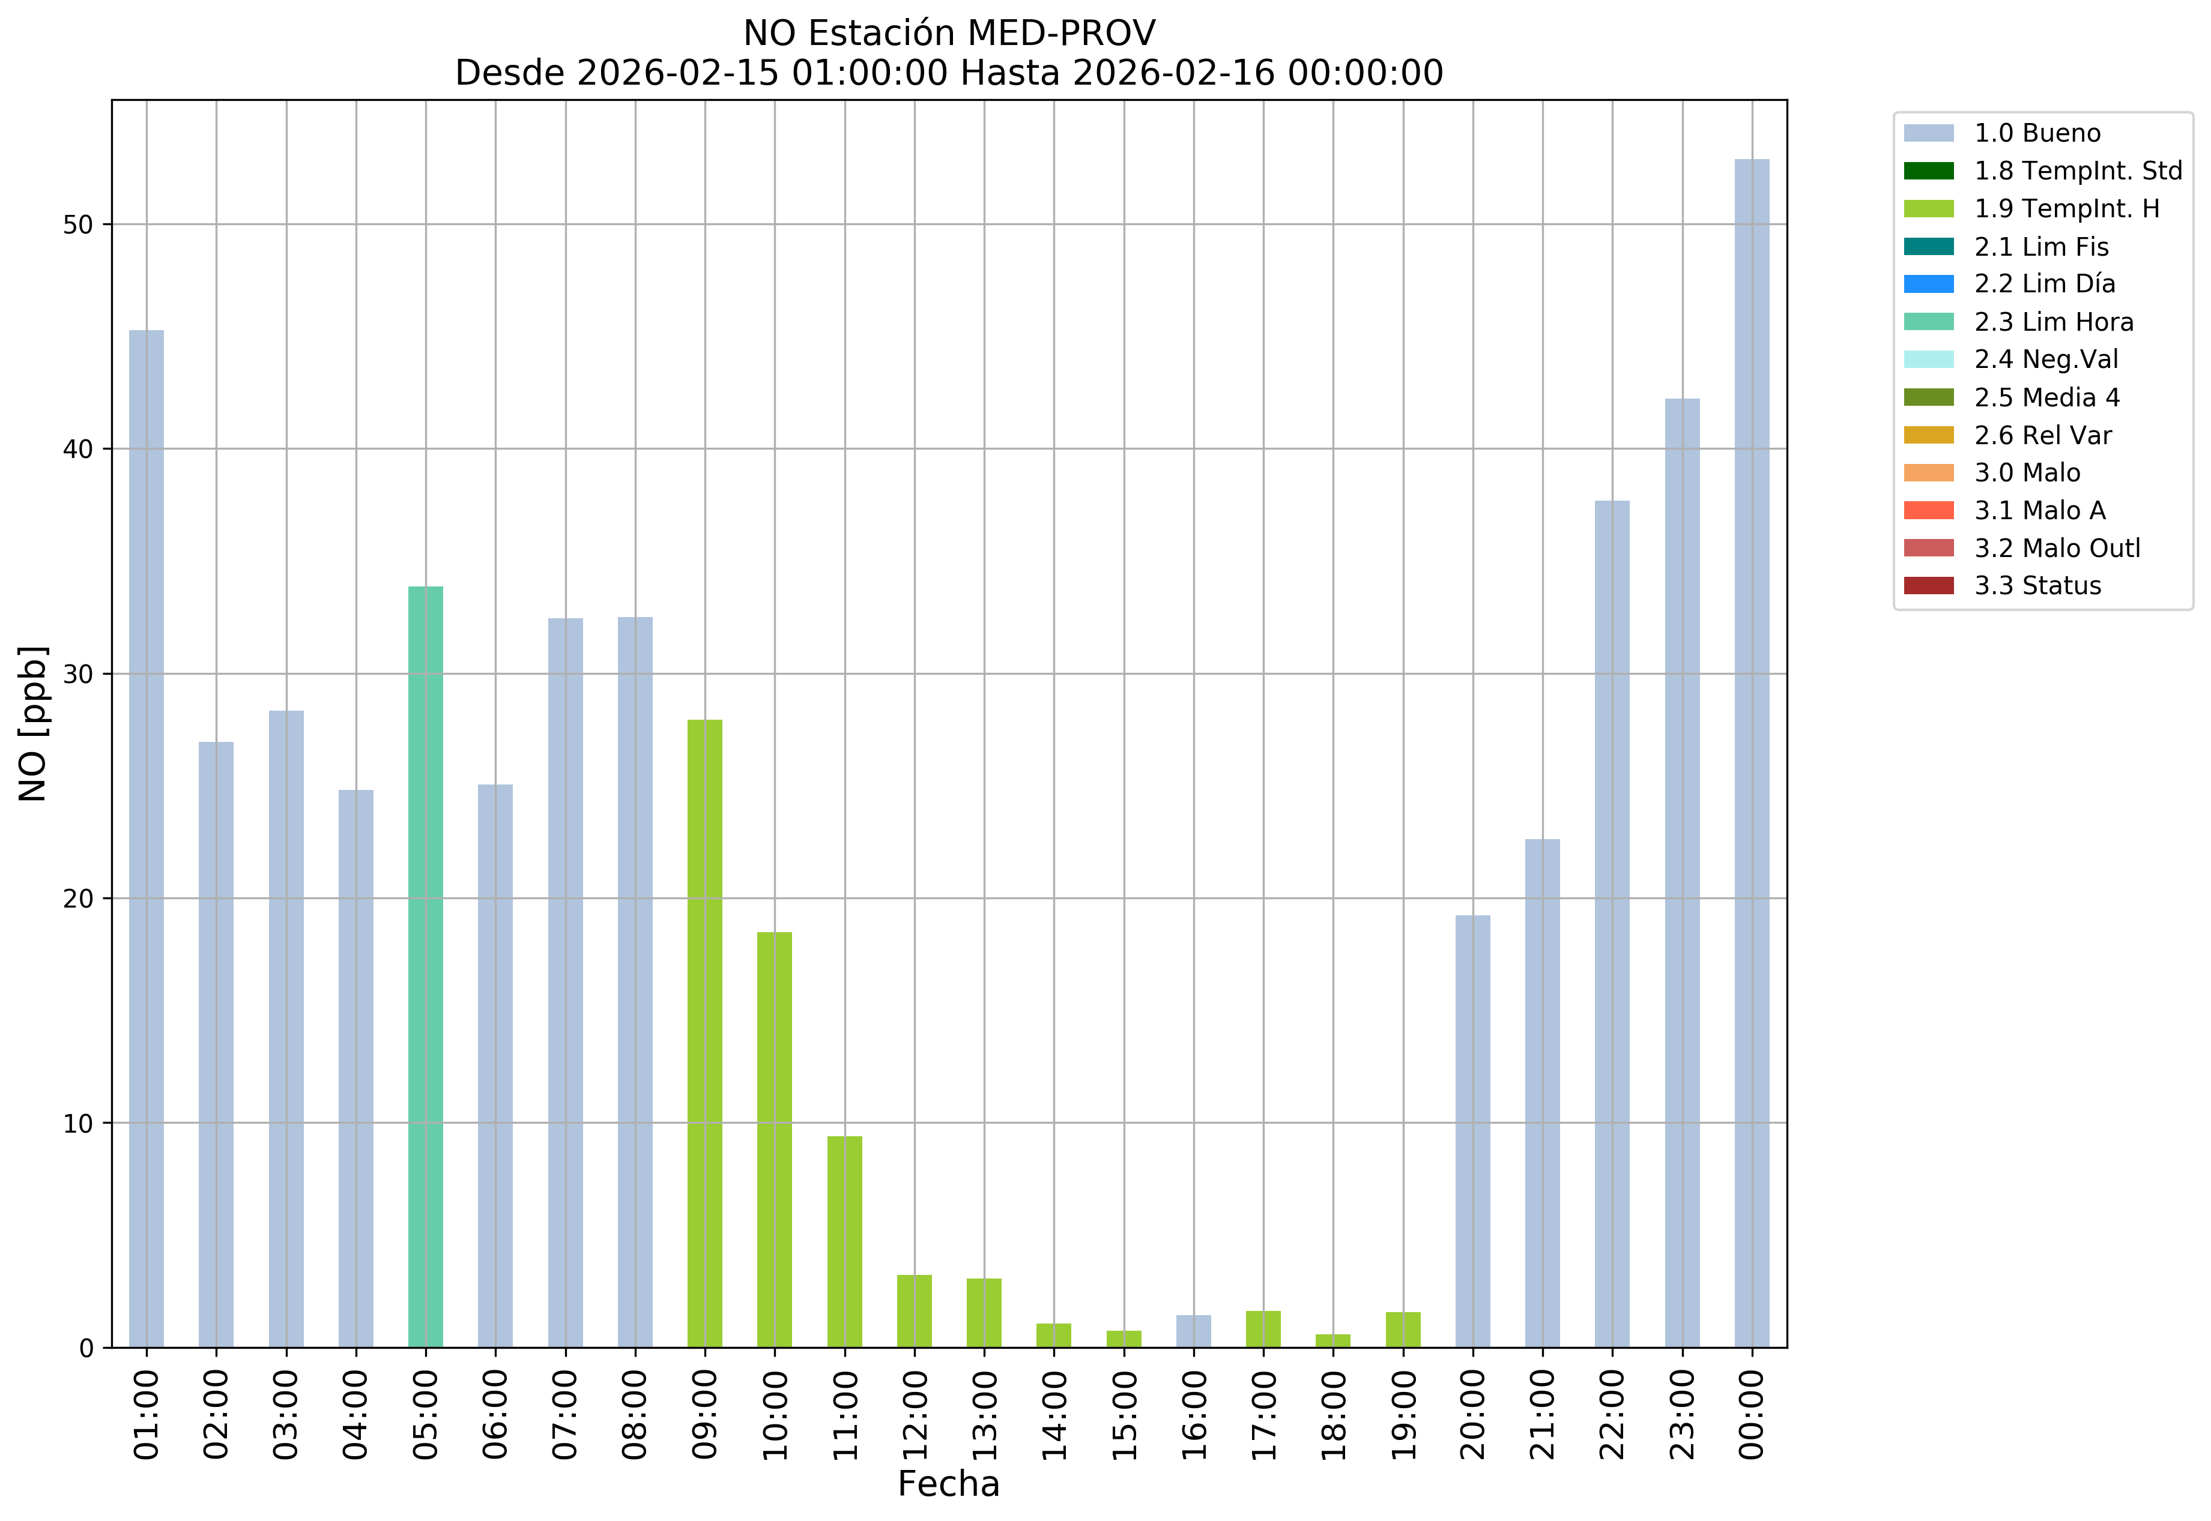Click the 2.4 Neg.Val legend entry text
This screenshot has height=1521, width=2211.
2046,360
